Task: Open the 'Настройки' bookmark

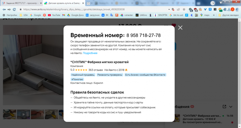Action: coord(10,15)
